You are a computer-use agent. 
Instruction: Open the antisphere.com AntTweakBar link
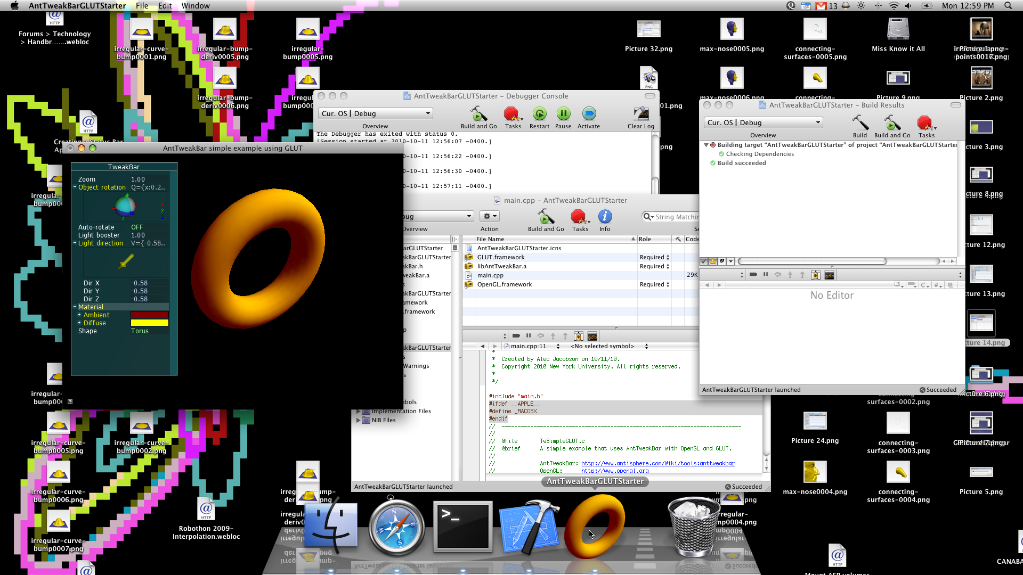pos(657,464)
